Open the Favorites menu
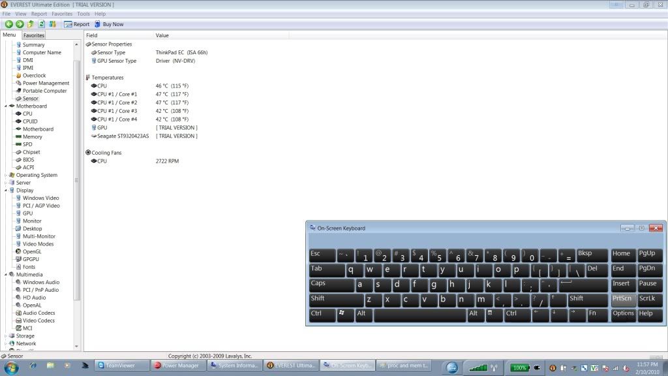This screenshot has height=376, width=668. coord(62,14)
